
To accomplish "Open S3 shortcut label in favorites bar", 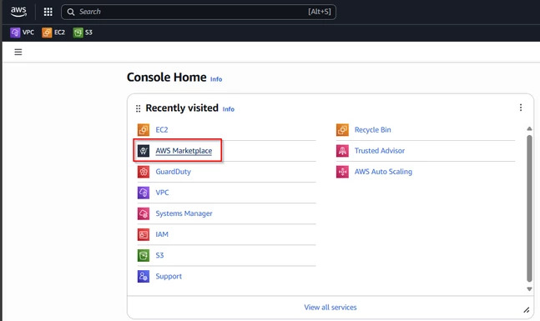I will 88,33.
